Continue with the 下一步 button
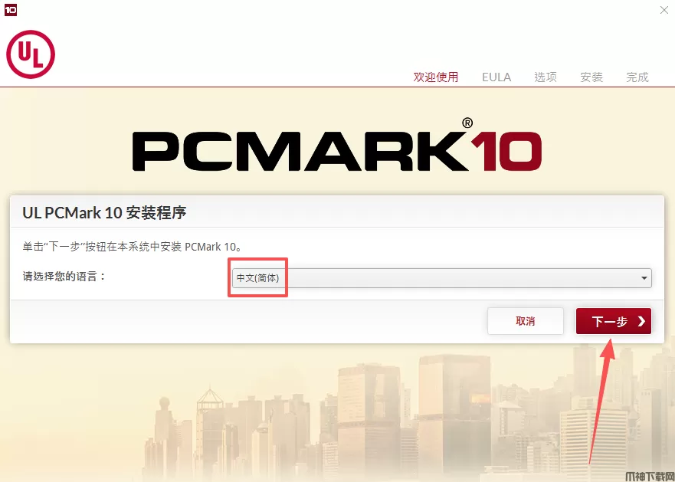Viewport: 675px width, 482px height. tap(614, 321)
